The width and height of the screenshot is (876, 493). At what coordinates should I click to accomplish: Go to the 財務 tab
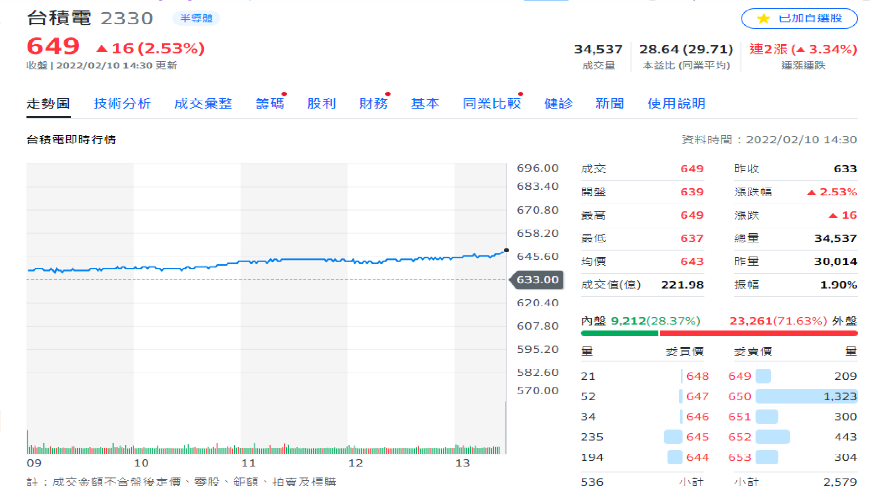[x=373, y=104]
